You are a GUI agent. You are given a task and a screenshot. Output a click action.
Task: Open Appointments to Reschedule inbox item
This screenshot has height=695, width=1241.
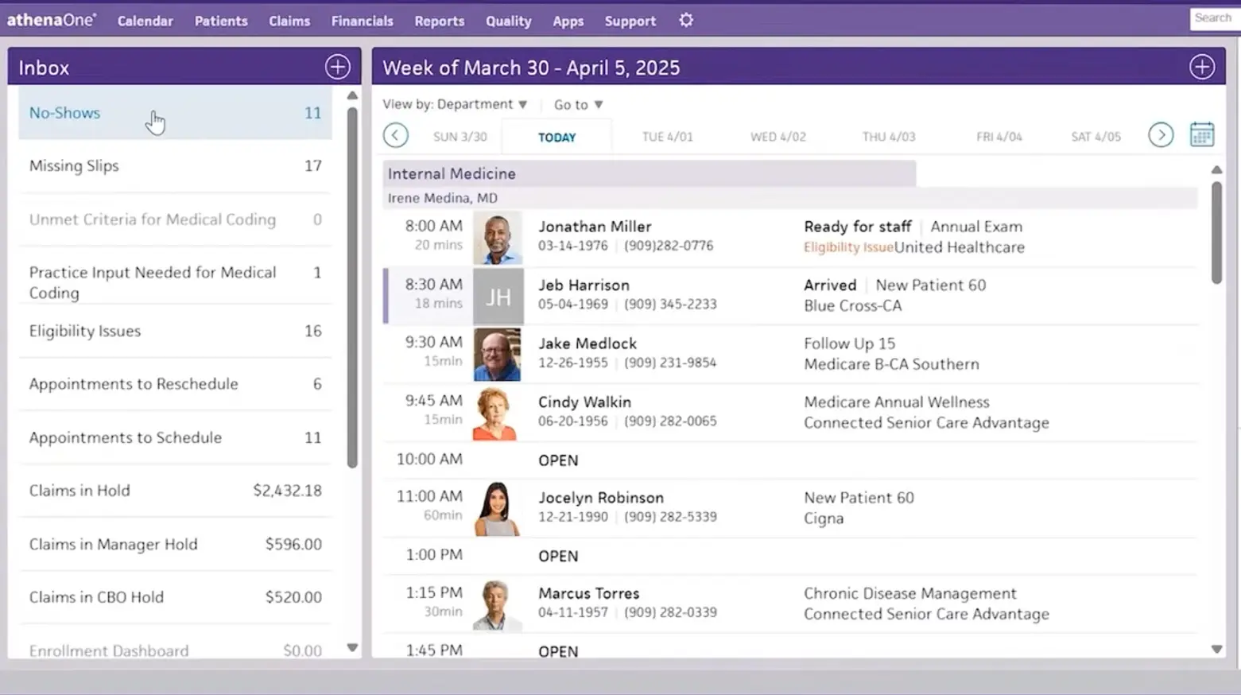click(175, 384)
